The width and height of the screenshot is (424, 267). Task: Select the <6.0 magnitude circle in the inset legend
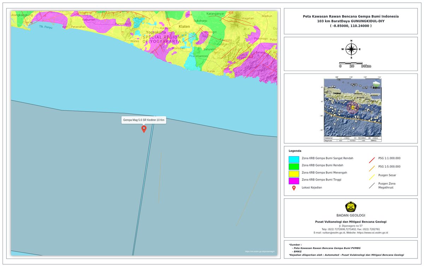click(x=337, y=141)
